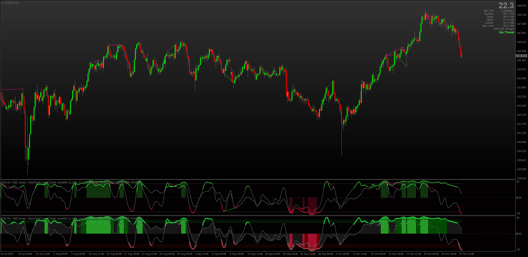
Task: Click the 159.615 price scale label
Action: [x=521, y=160]
